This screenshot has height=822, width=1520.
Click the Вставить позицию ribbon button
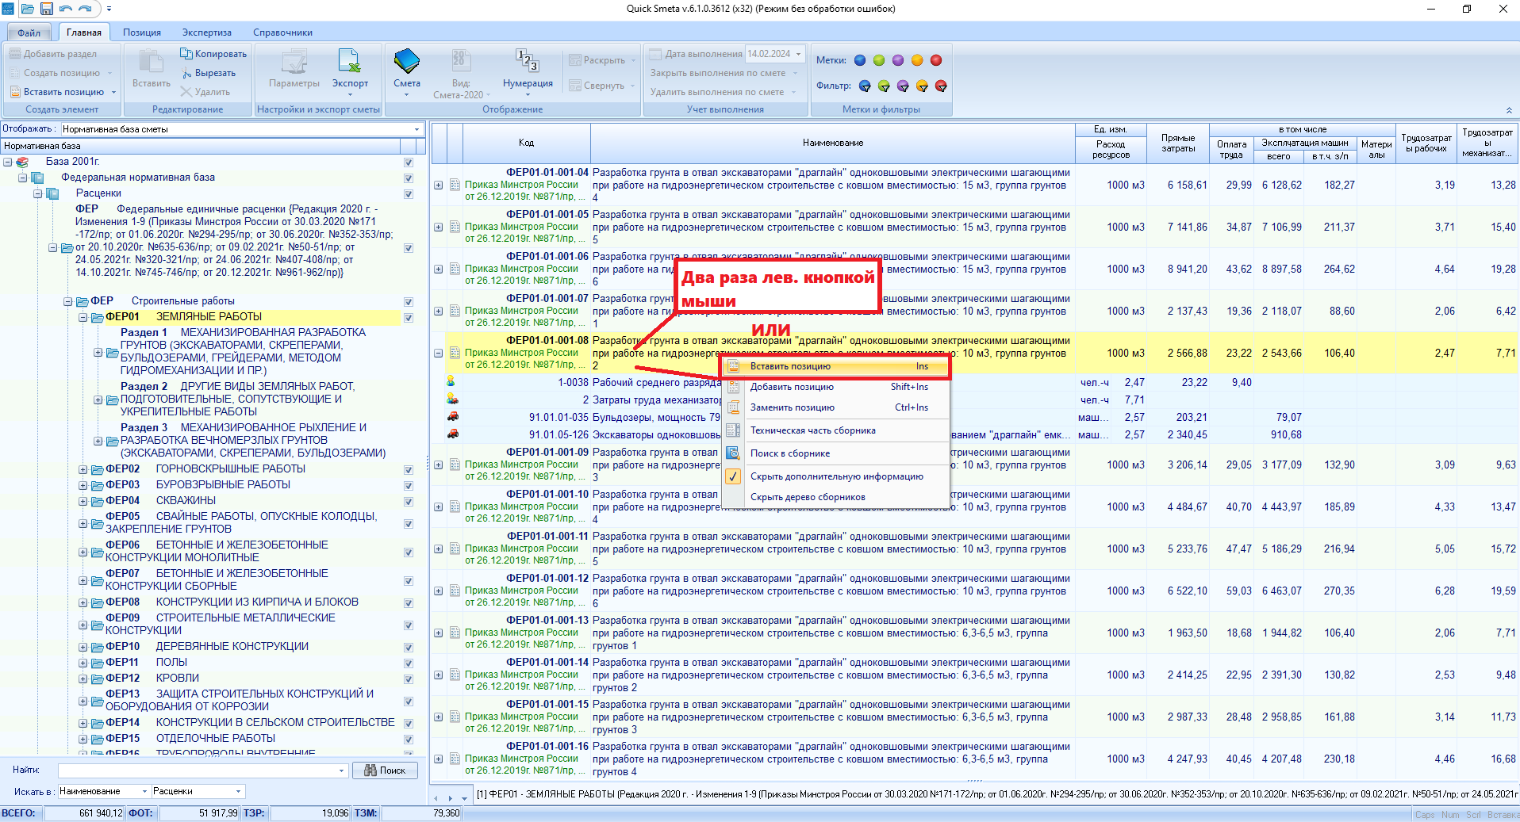[63, 92]
